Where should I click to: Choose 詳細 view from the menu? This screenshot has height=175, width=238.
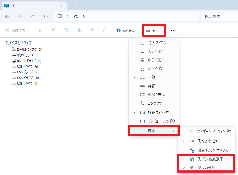tap(151, 86)
